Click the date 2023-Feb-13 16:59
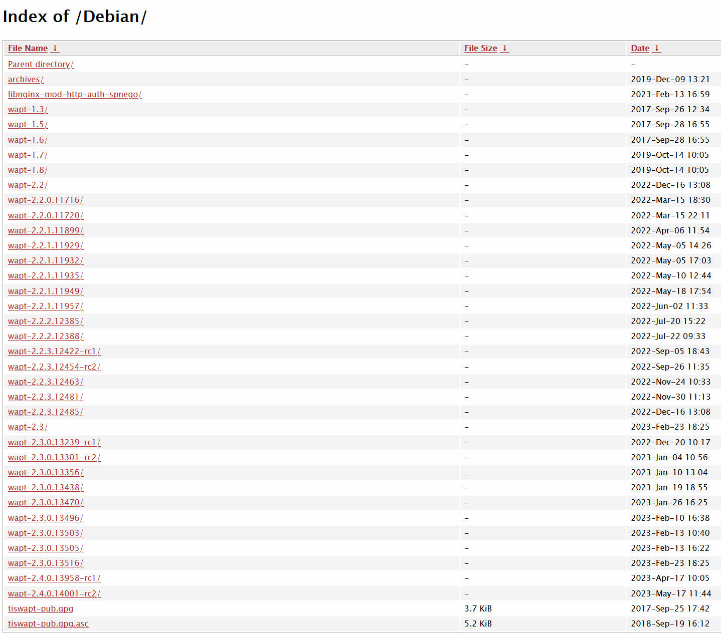 pyautogui.click(x=670, y=94)
